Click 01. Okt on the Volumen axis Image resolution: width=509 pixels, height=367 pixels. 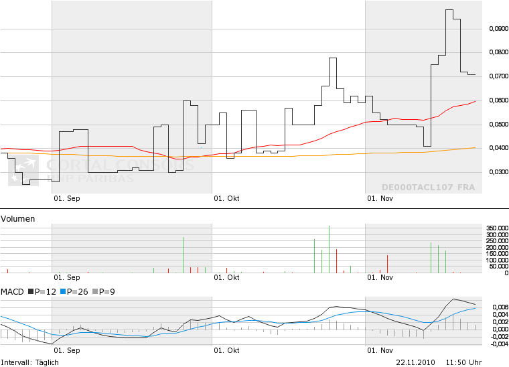click(226, 277)
